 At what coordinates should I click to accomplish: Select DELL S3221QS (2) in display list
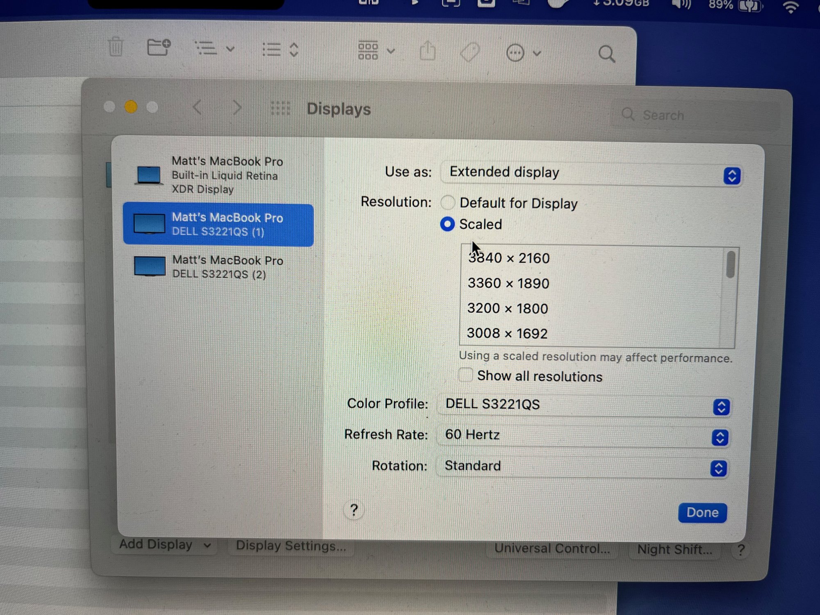(219, 267)
